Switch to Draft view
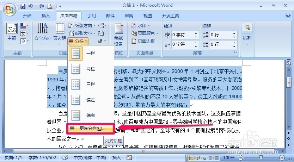The height and width of the screenshot is (162, 294). point(216,158)
